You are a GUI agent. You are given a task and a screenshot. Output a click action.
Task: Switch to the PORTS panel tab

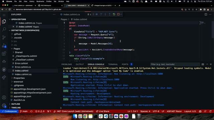(125, 64)
